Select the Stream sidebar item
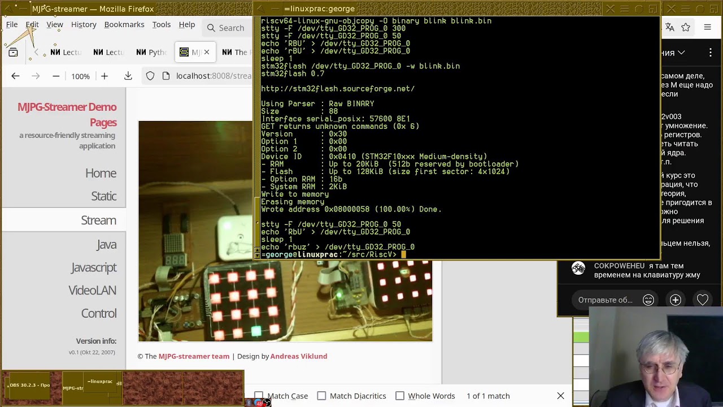The height and width of the screenshot is (407, 723). [64, 220]
